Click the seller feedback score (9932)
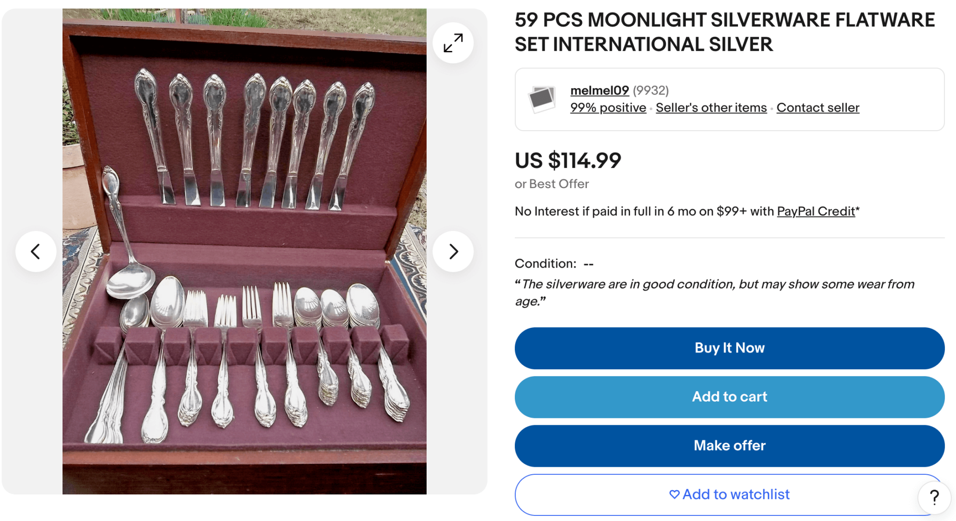The height and width of the screenshot is (521, 956). (651, 90)
